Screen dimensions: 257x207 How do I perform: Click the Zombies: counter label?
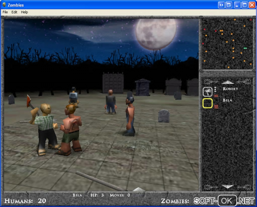coord(175,201)
